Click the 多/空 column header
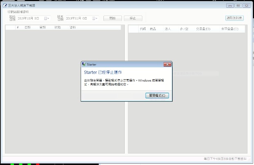 coord(184,29)
